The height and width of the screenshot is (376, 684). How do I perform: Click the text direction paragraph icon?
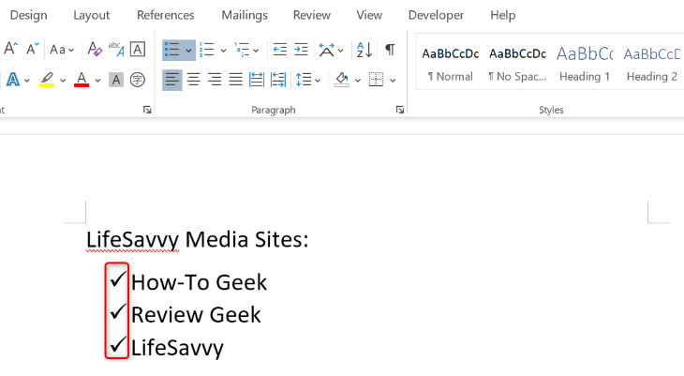[x=278, y=80]
